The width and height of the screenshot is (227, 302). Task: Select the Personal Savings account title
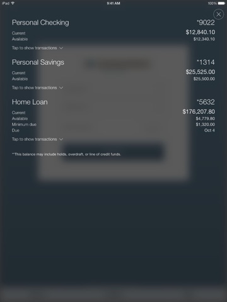tap(38, 62)
